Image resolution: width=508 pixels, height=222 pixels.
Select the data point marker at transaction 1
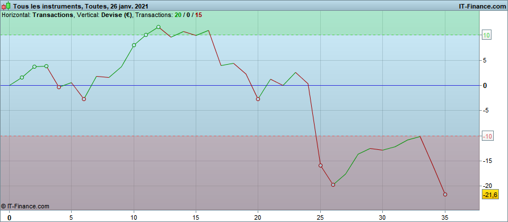pyautogui.click(x=22, y=78)
